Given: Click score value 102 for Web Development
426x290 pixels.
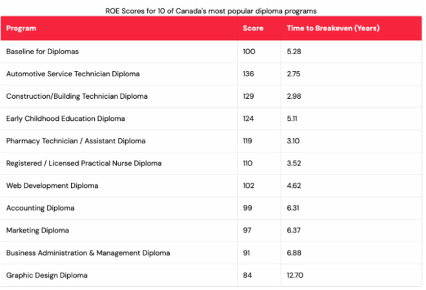Looking at the screenshot, I should pos(249,185).
